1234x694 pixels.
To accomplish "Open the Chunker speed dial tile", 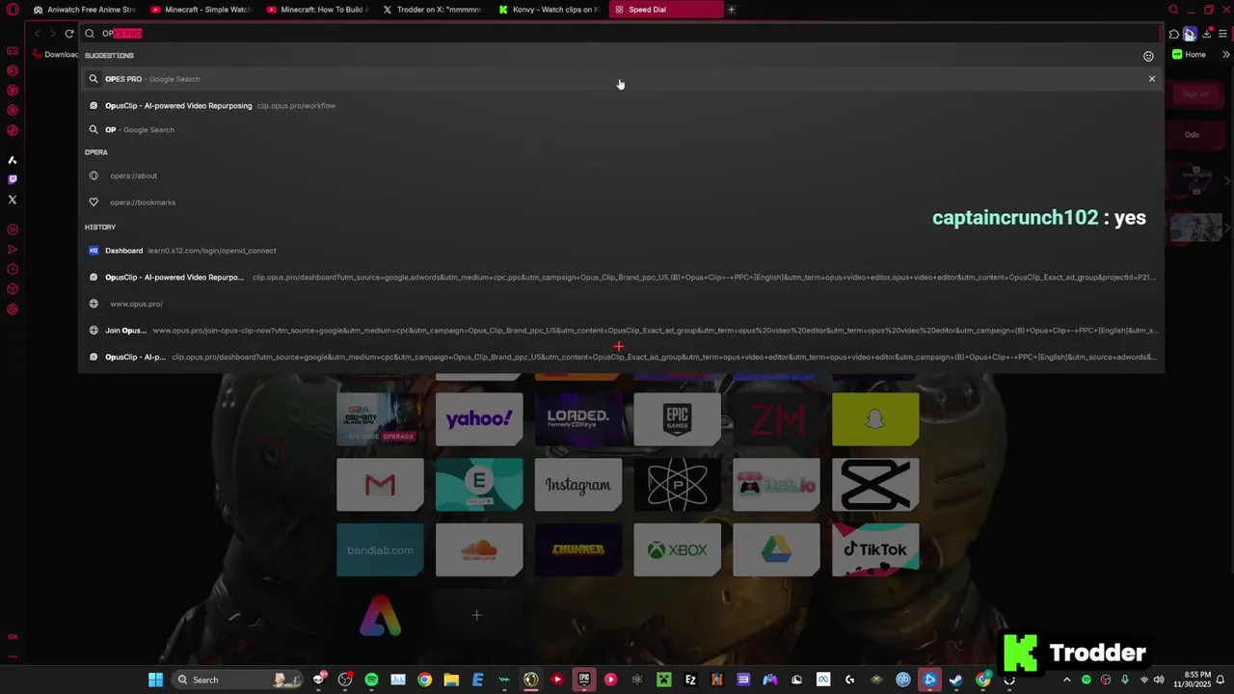I will 578,549.
